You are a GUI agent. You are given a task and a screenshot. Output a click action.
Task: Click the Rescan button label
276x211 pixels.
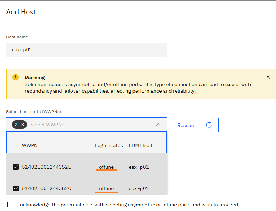186,125
